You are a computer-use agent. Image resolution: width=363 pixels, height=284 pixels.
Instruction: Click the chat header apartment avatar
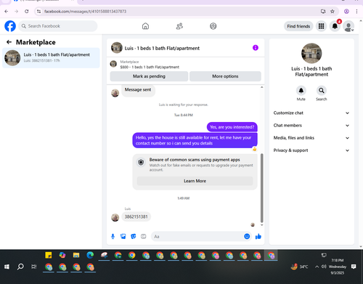(x=117, y=48)
